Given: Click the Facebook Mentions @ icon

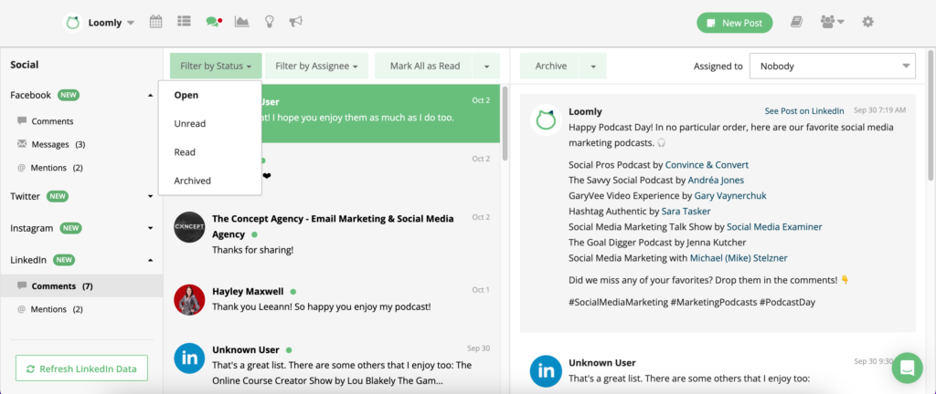Looking at the screenshot, I should (x=22, y=168).
